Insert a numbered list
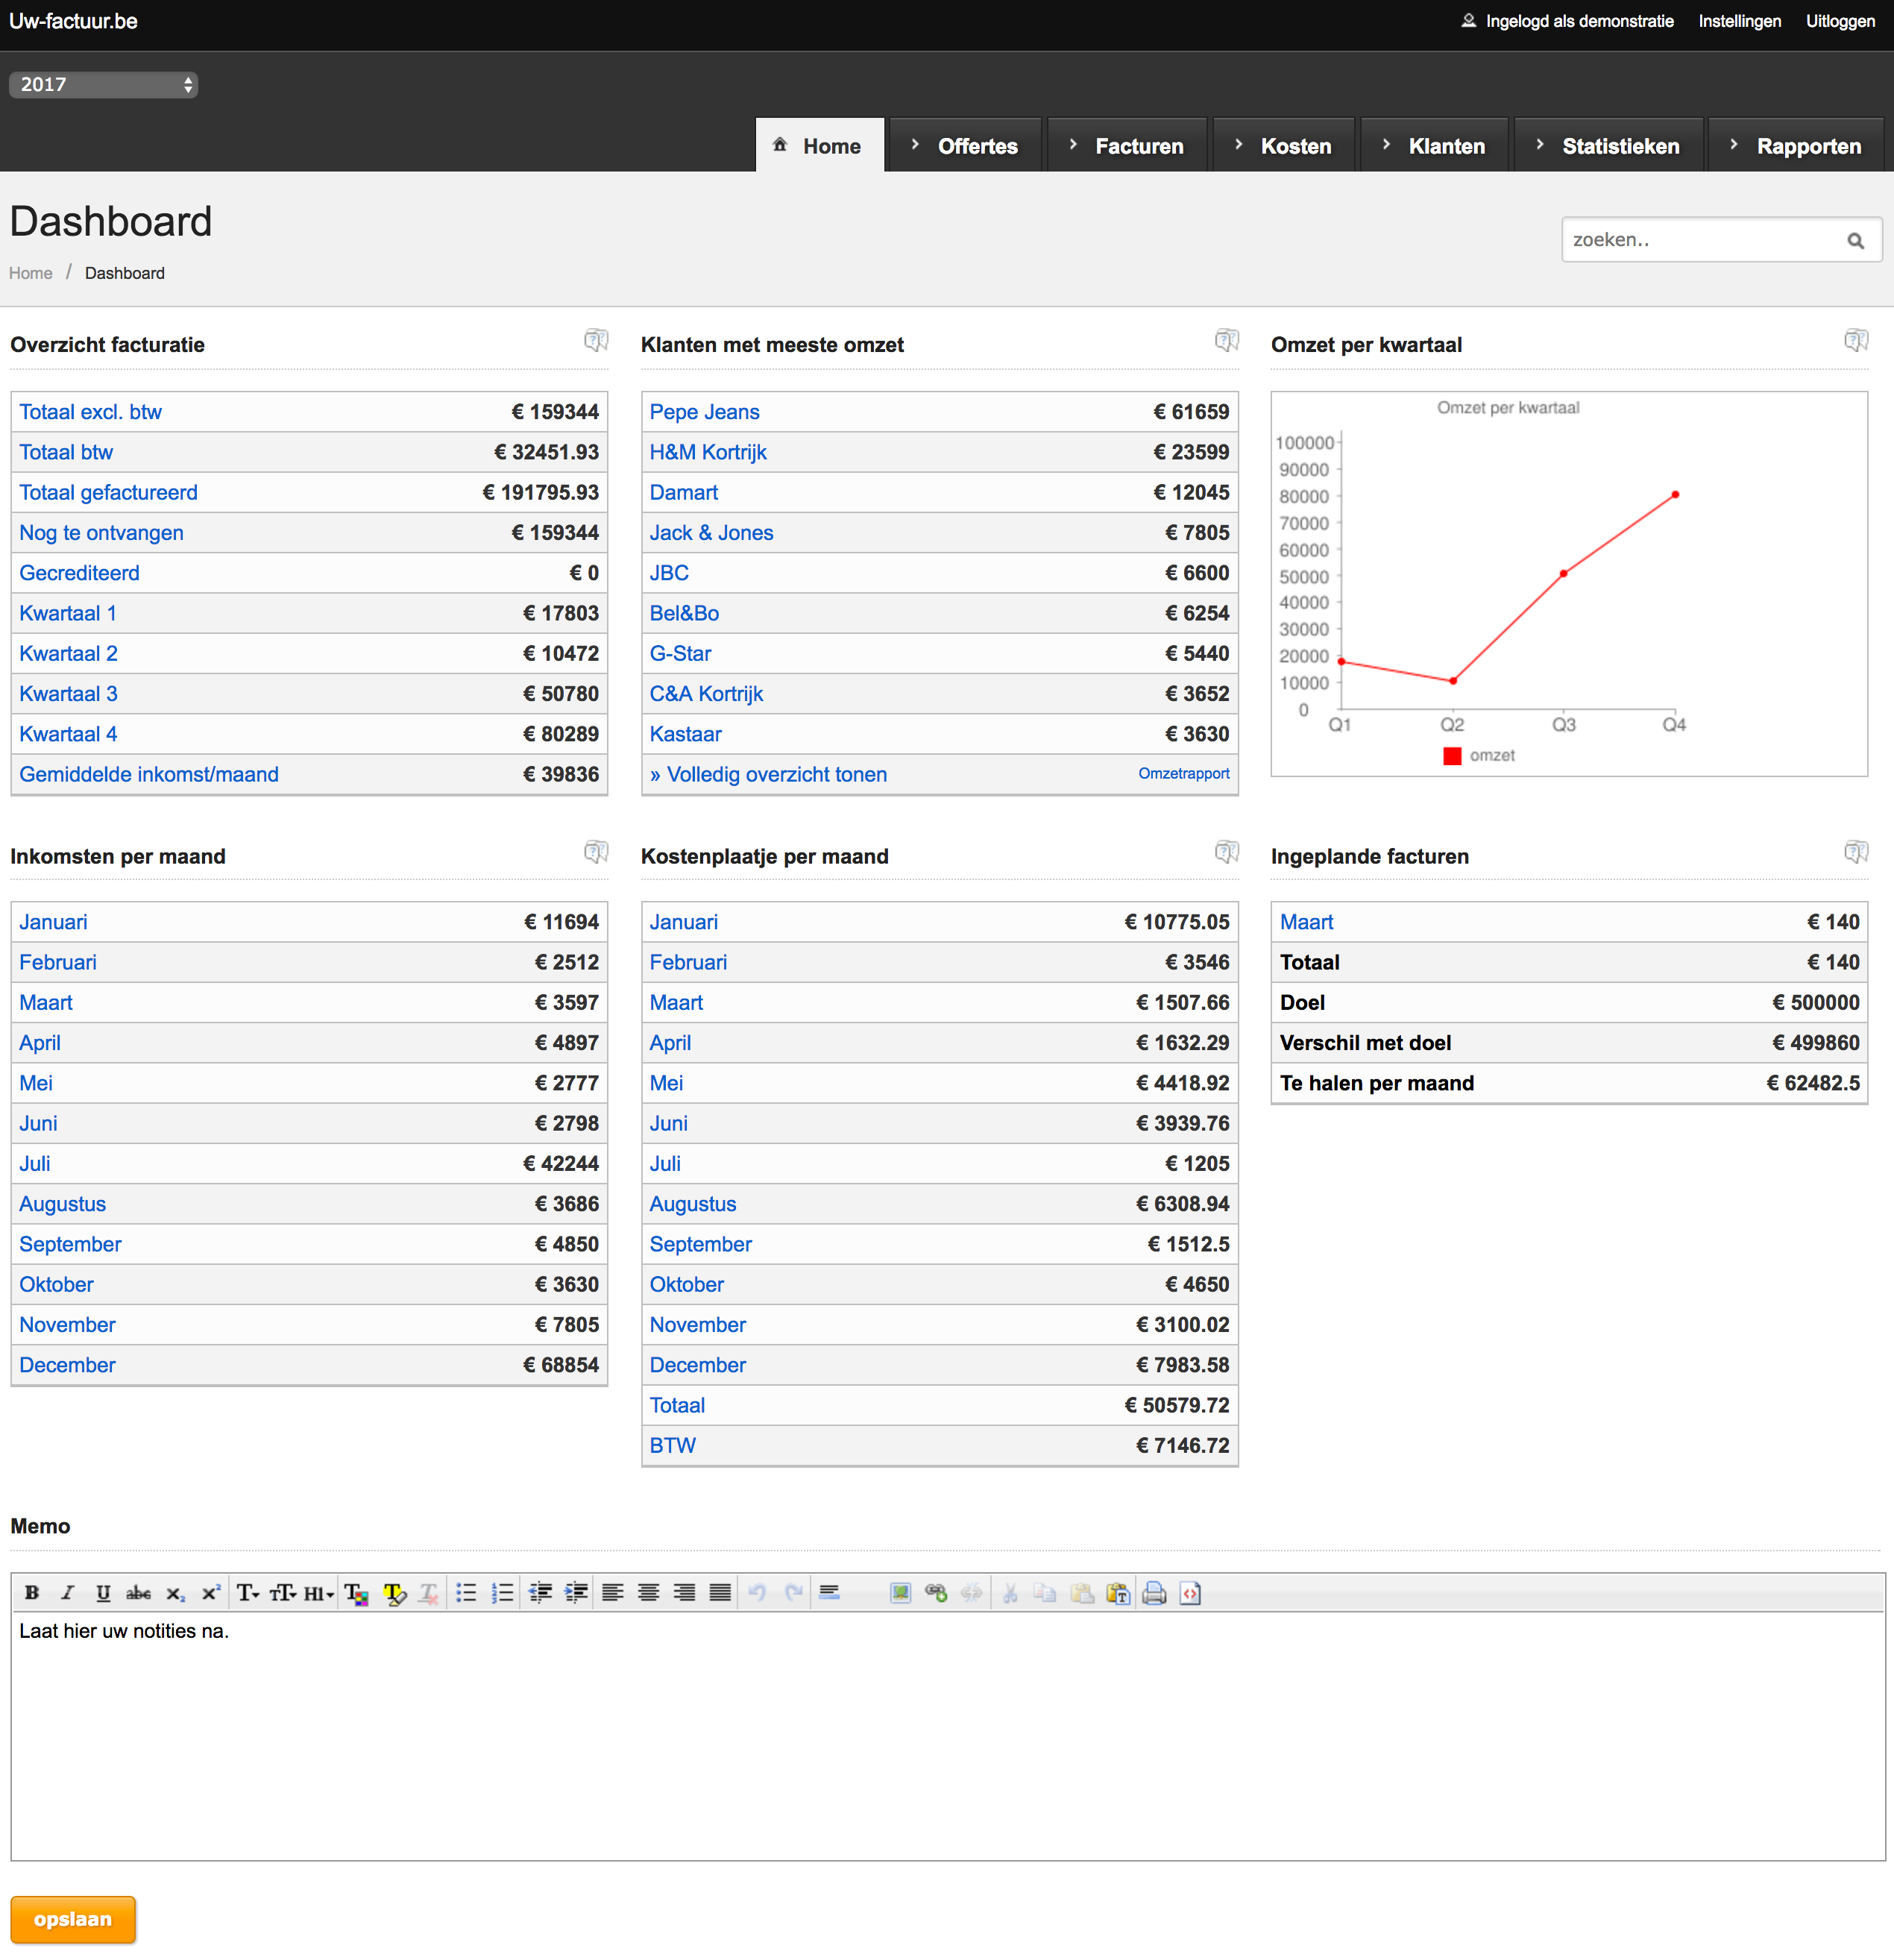Image resolution: width=1894 pixels, height=1960 pixels. pyautogui.click(x=502, y=1593)
